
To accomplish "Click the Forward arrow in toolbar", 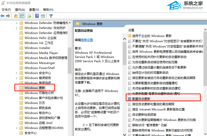I will (x=8, y=16).
